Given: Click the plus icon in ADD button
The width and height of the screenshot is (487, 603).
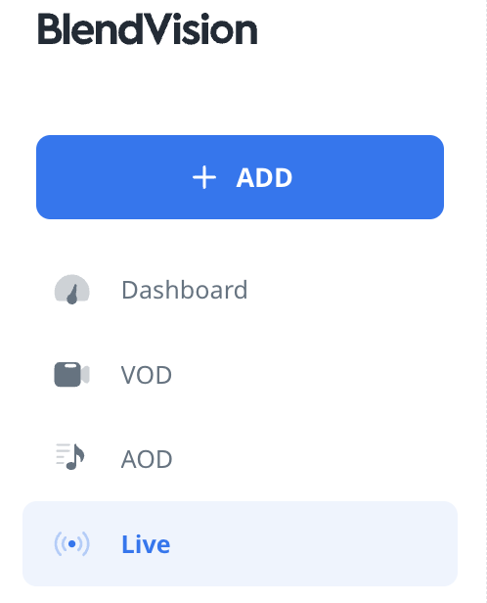Looking at the screenshot, I should pos(204,177).
